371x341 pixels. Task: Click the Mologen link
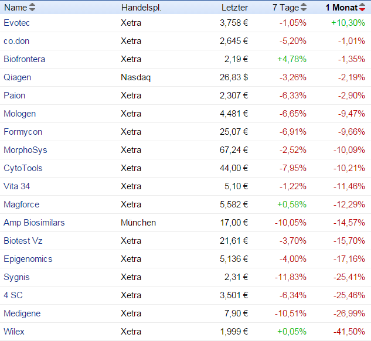(x=19, y=114)
